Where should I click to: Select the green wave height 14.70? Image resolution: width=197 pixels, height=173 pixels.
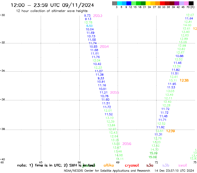tap(154, 150)
